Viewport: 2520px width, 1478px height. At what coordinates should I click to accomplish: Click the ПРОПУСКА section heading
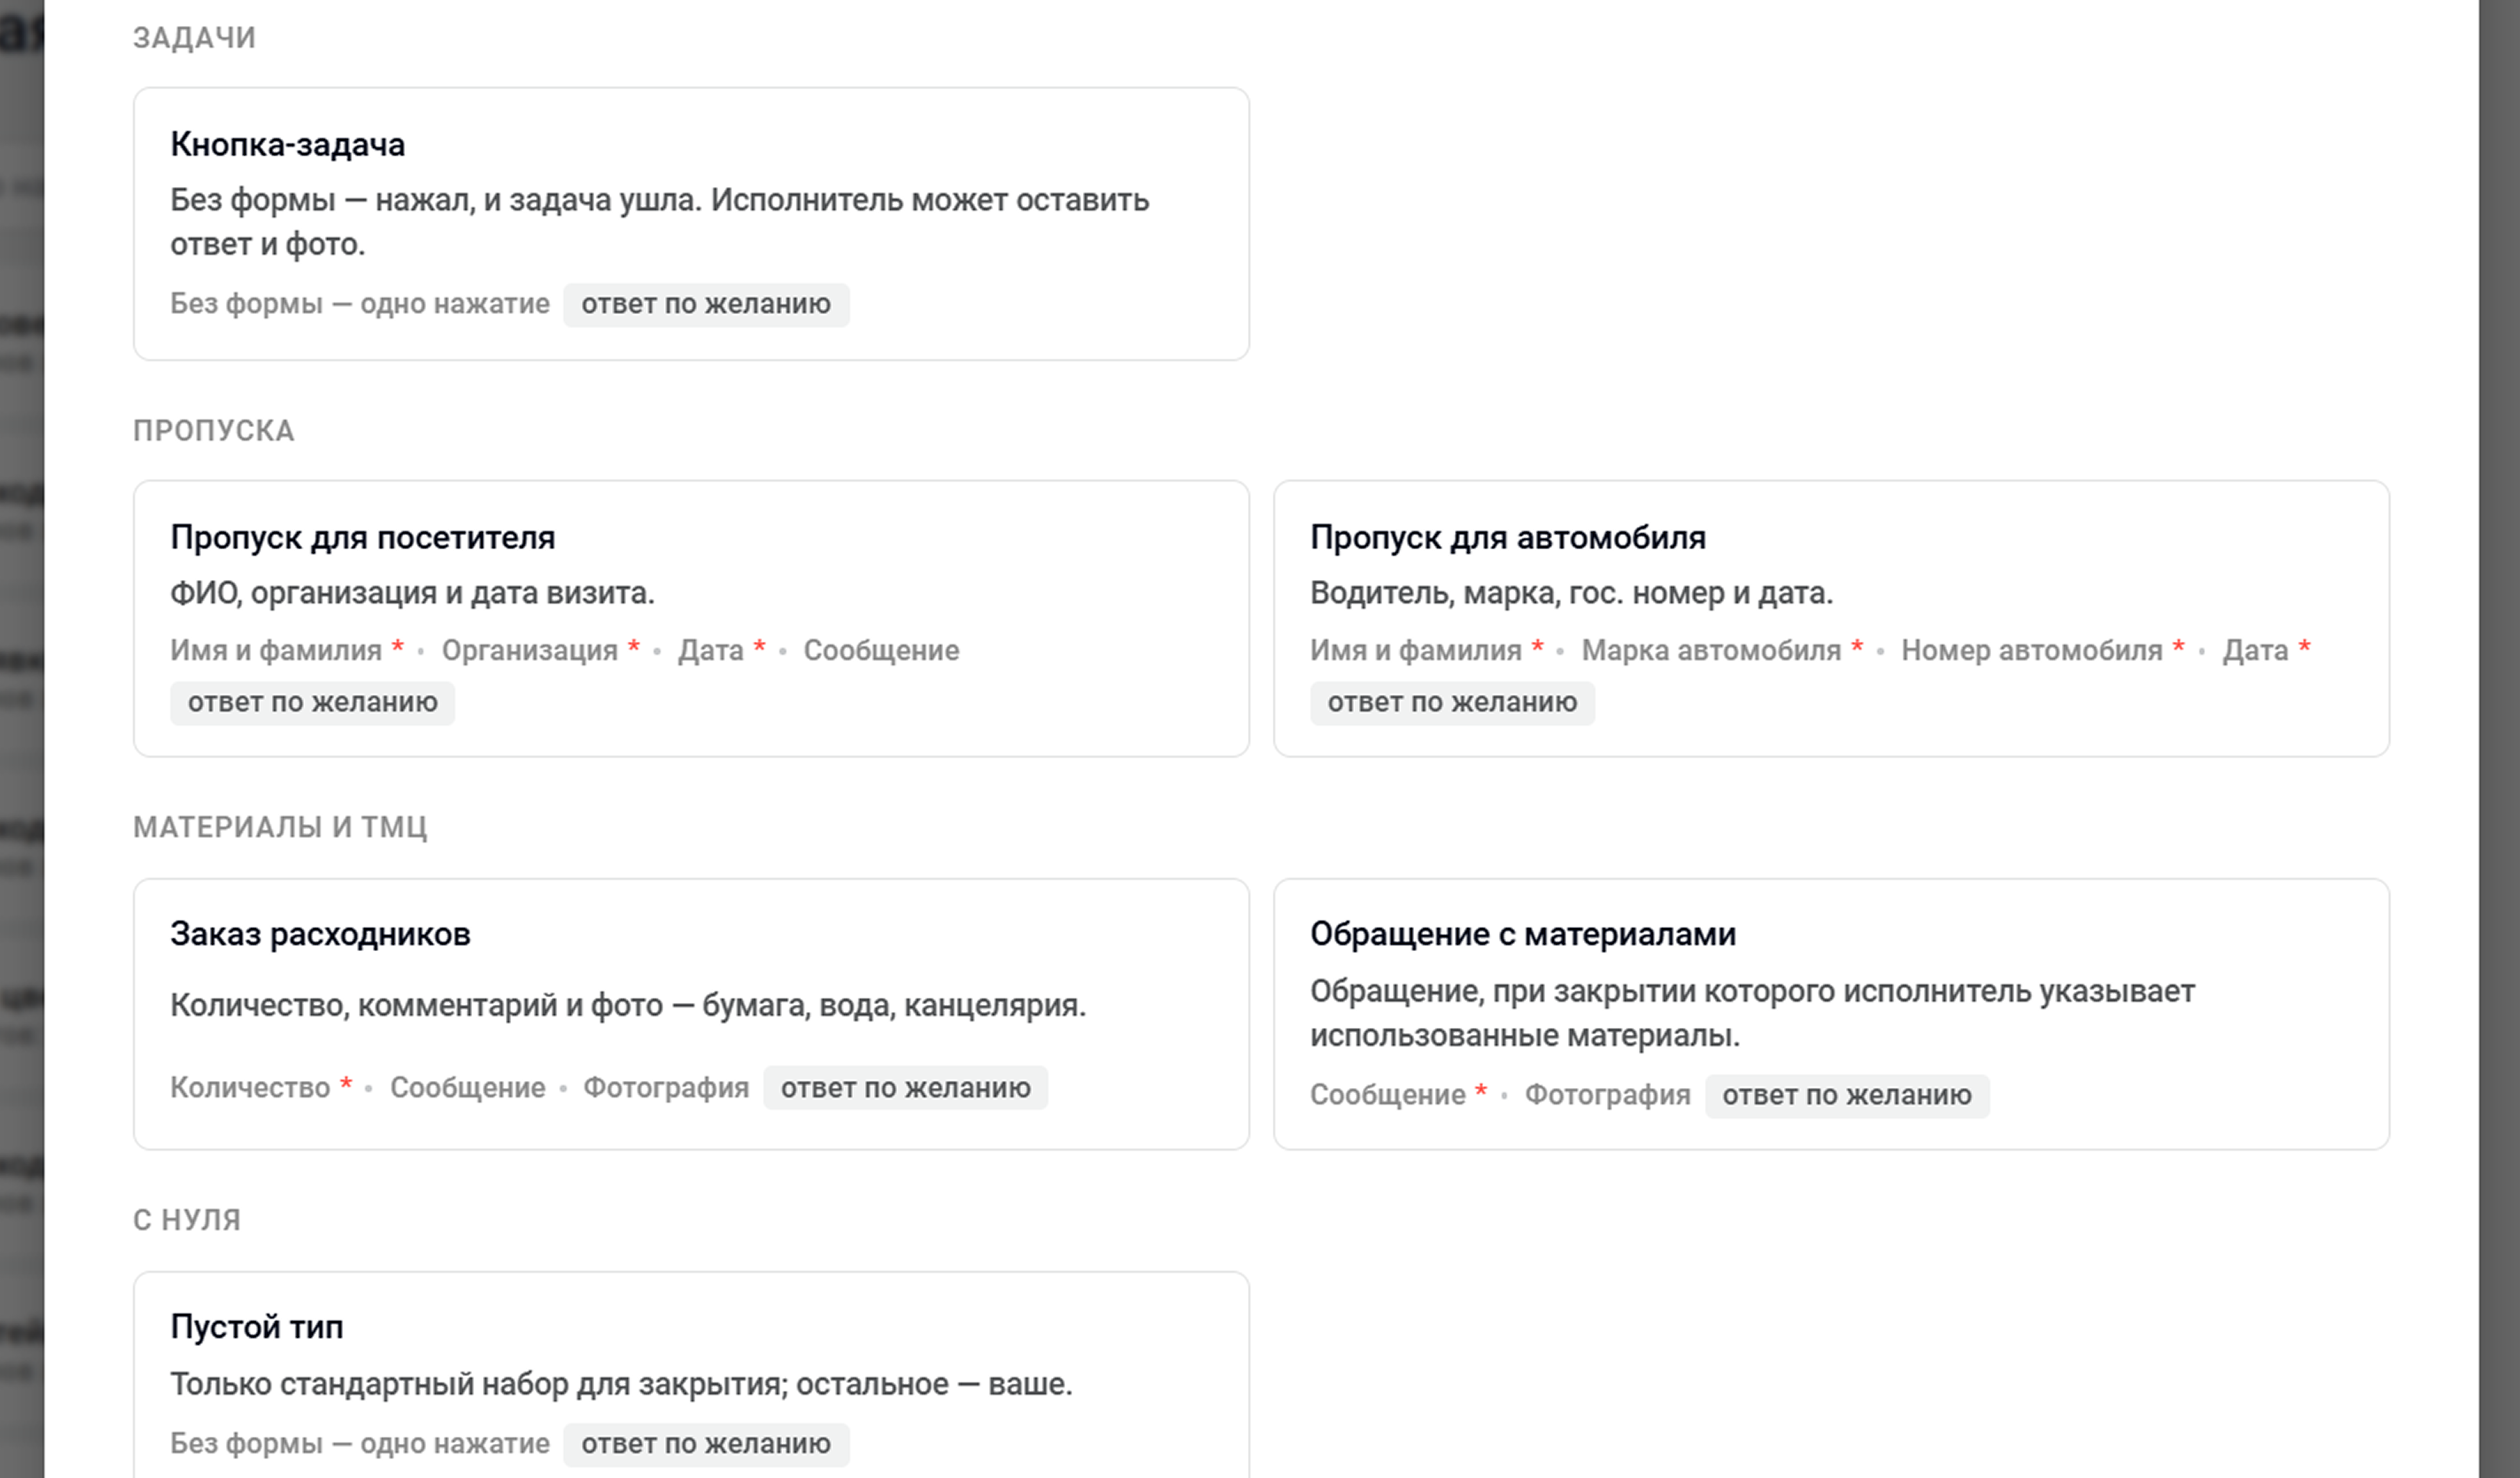[214, 431]
